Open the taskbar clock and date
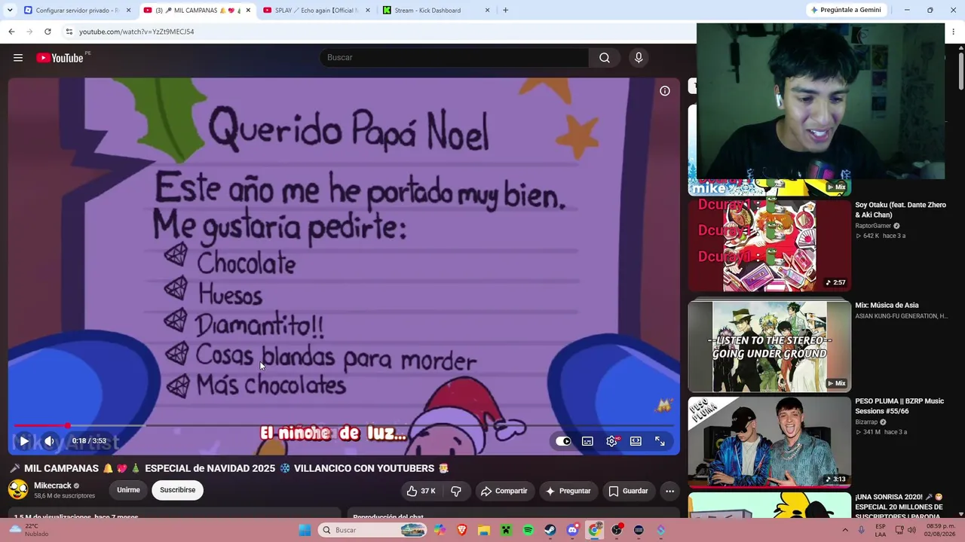 coord(941,530)
